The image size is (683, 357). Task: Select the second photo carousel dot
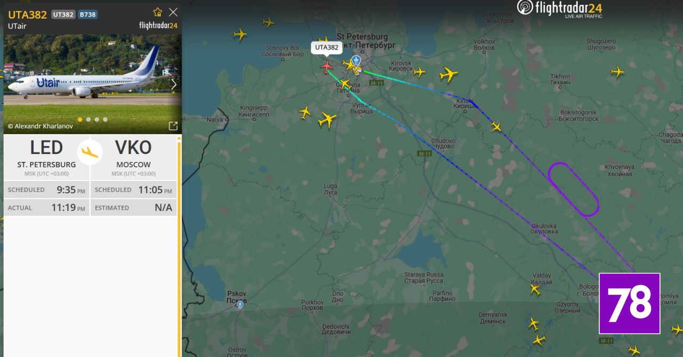click(x=89, y=119)
